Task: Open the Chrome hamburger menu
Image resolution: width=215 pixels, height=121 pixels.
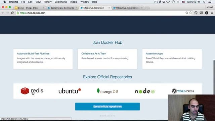Action: click(212, 13)
